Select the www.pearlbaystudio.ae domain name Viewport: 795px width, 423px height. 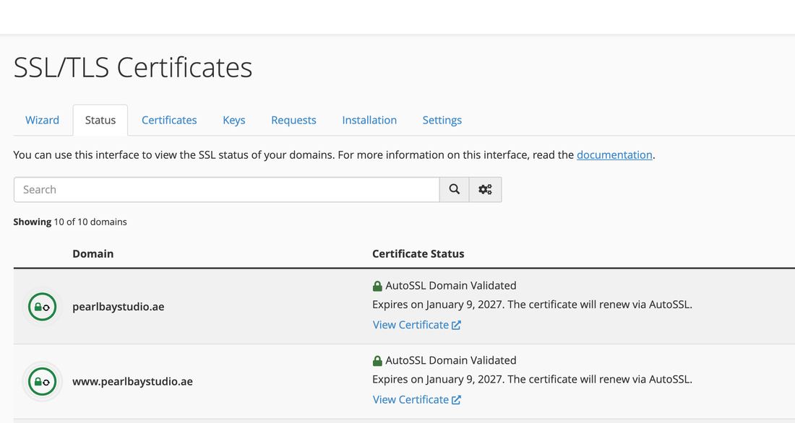132,381
